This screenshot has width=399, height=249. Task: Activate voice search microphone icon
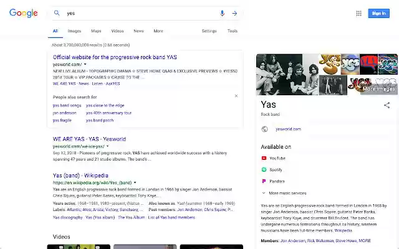point(222,13)
